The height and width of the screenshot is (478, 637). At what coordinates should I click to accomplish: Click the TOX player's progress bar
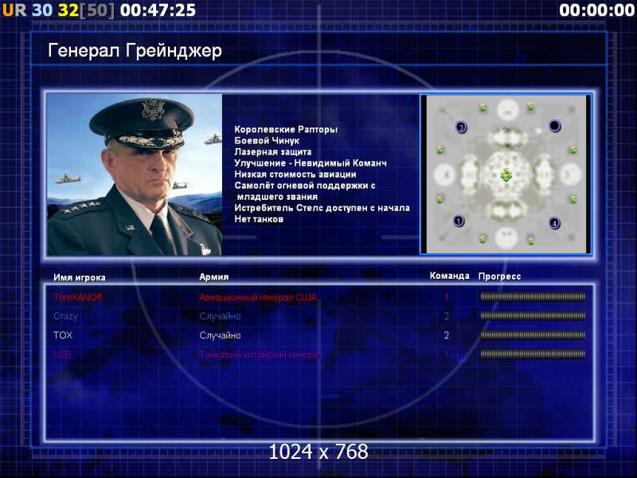pos(533,335)
